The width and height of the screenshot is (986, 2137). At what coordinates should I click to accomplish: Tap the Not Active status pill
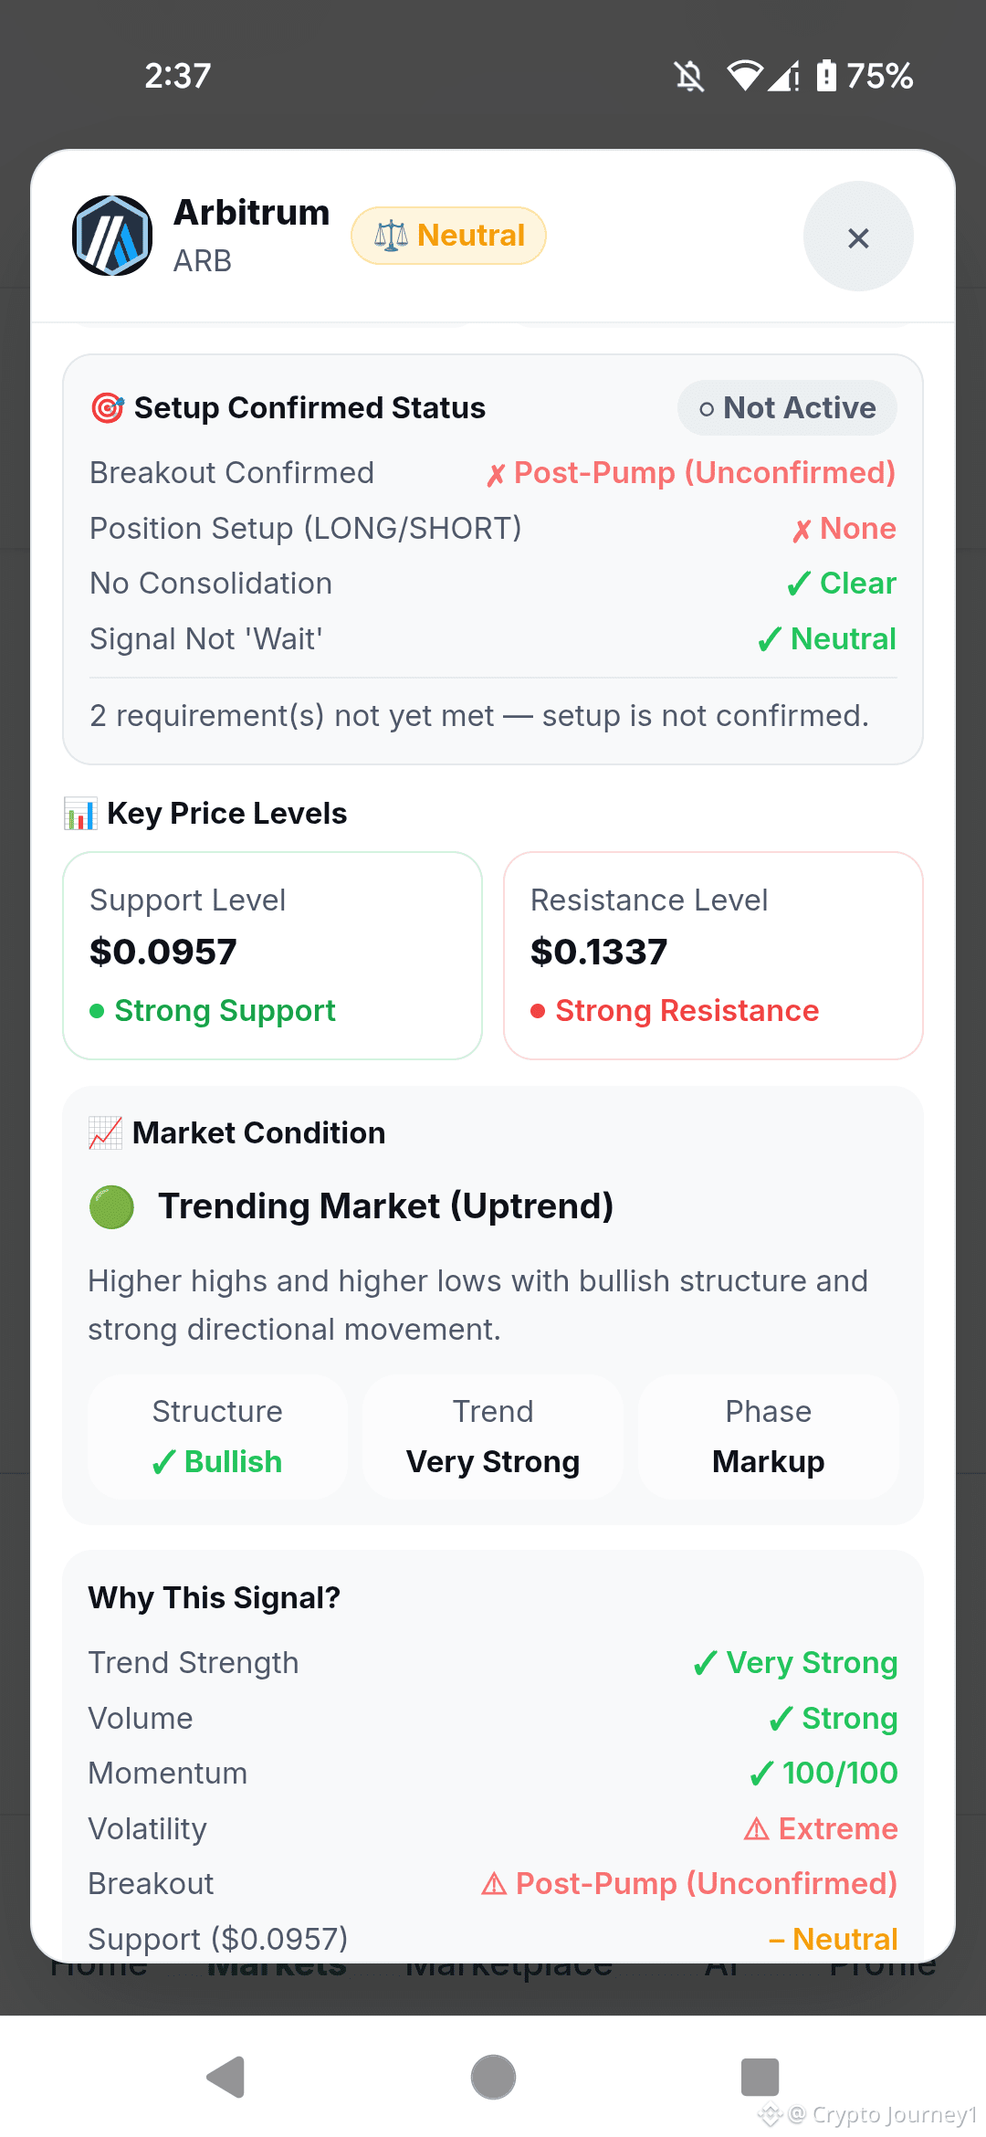point(787,407)
